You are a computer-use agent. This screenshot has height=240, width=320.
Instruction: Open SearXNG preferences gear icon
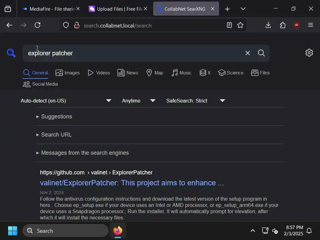click(x=309, y=52)
